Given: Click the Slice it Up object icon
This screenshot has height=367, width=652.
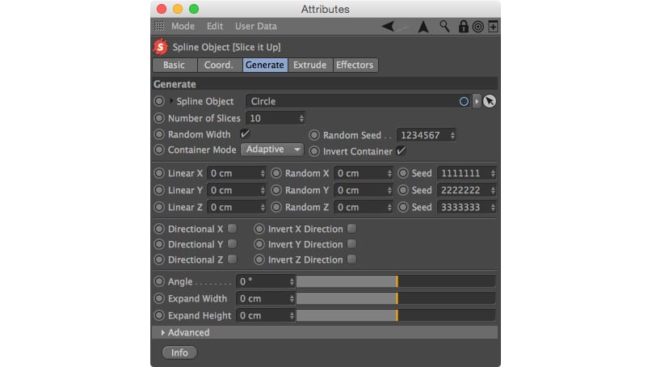Looking at the screenshot, I should [x=161, y=47].
